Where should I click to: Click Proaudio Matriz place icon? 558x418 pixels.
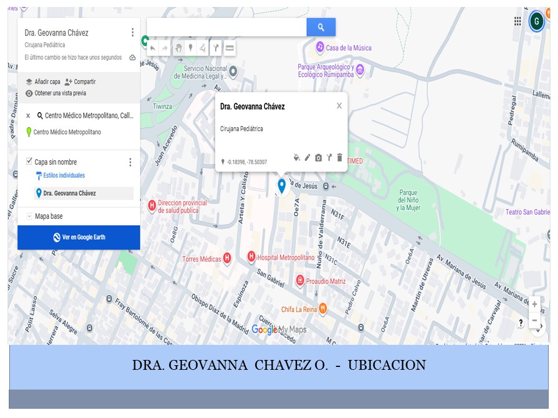click(x=300, y=280)
